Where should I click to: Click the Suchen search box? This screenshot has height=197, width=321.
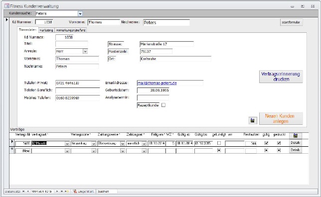(x=107, y=191)
